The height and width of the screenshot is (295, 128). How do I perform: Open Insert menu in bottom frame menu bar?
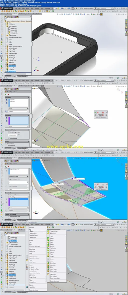[x=27, y=224]
